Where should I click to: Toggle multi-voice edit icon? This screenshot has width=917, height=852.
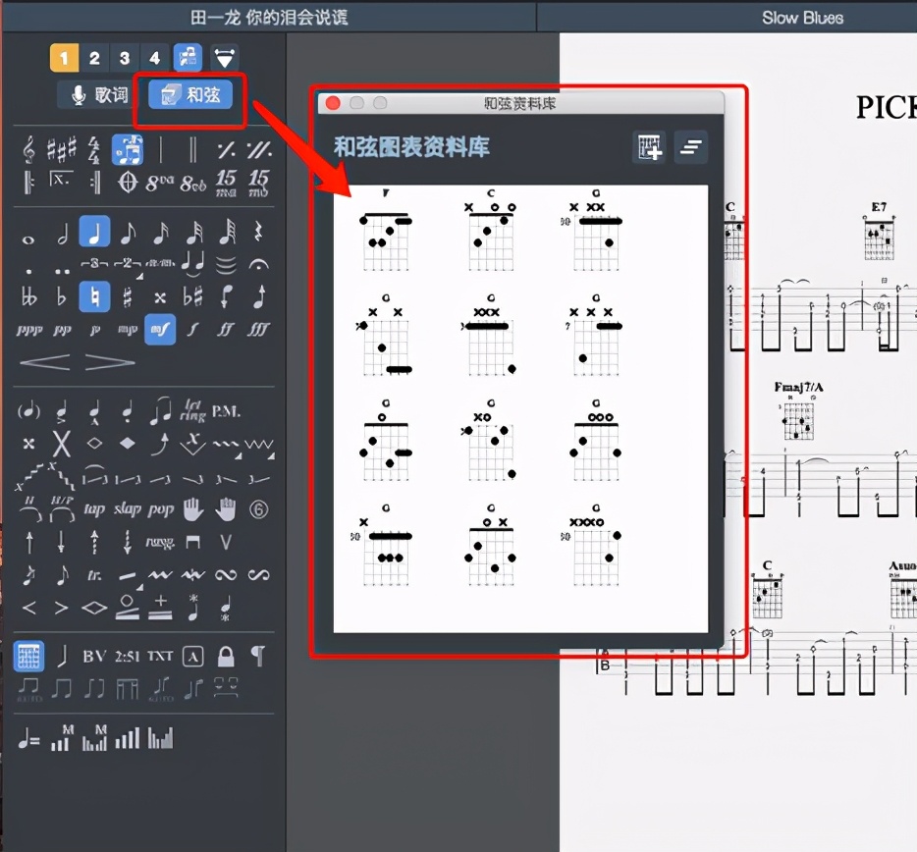[x=188, y=57]
